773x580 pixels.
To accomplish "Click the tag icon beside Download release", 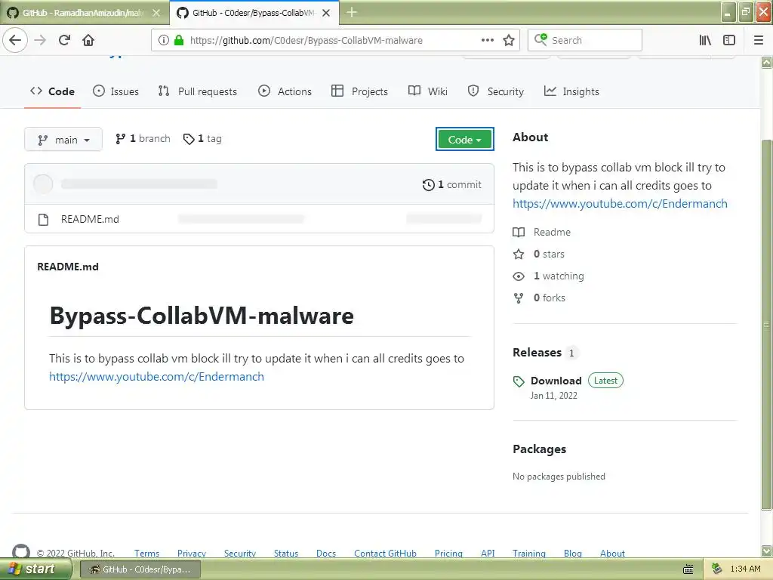I will tap(519, 381).
